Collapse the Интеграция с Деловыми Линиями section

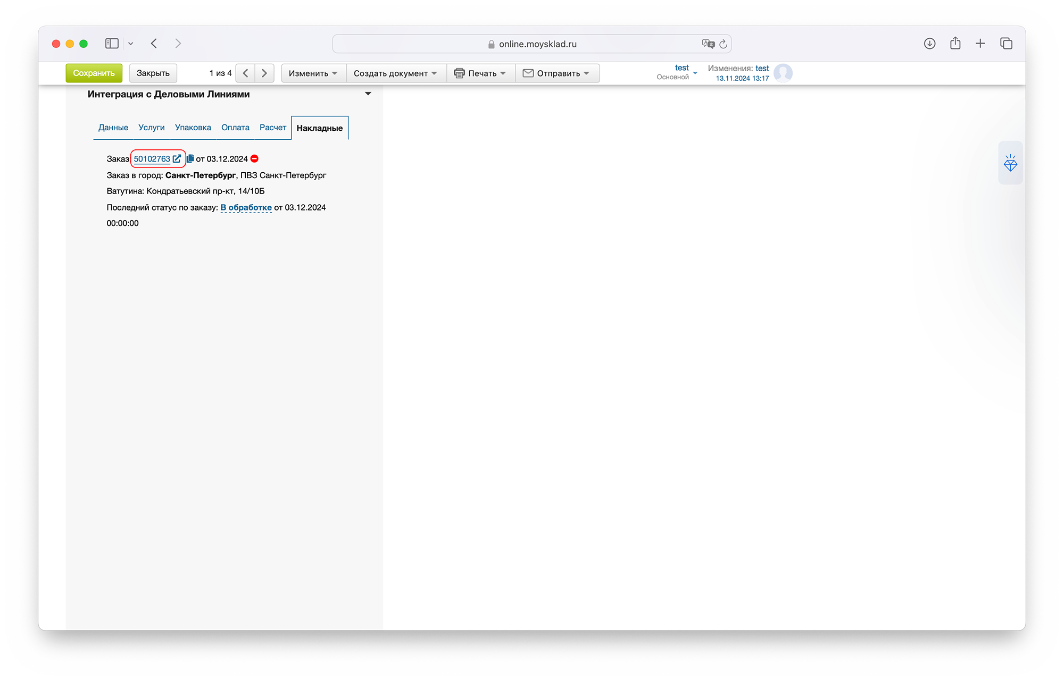pos(368,94)
